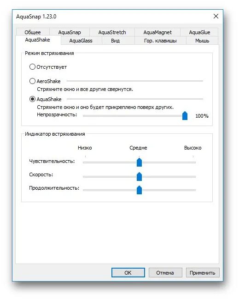Select the AquaShake radio button

(x=46, y=99)
